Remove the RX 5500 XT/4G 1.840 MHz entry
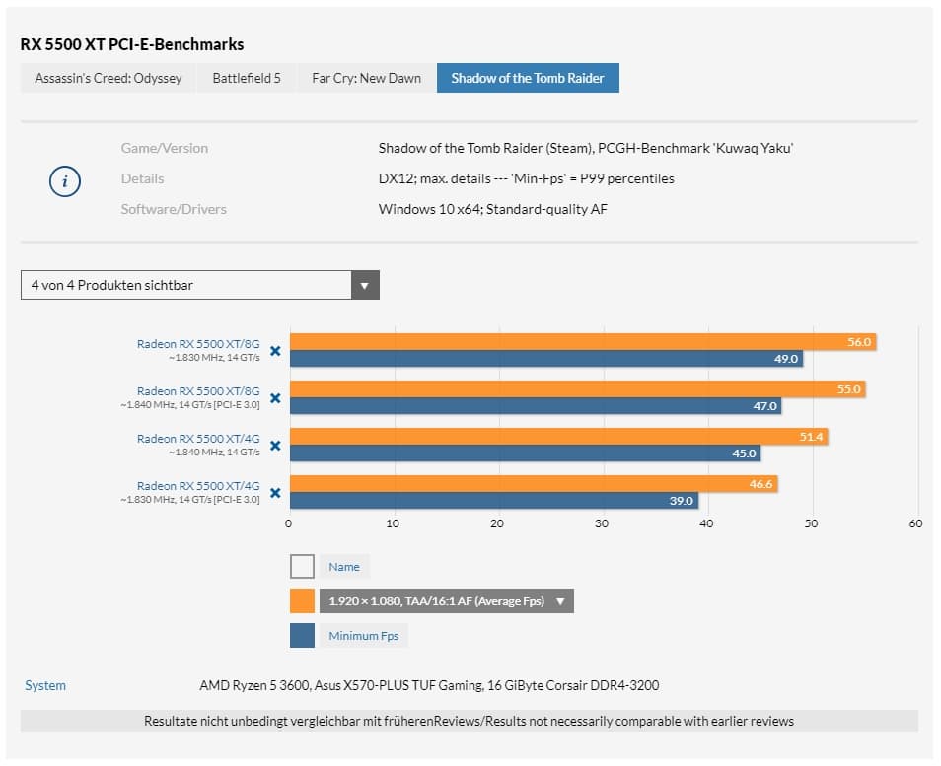The width and height of the screenshot is (941, 766). (x=275, y=446)
